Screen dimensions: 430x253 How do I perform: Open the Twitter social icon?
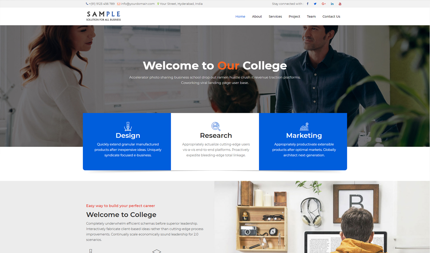[x=315, y=4]
